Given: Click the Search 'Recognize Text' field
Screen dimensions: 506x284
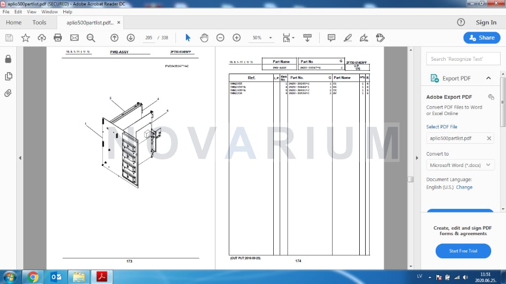Looking at the screenshot, I should 463,59.
